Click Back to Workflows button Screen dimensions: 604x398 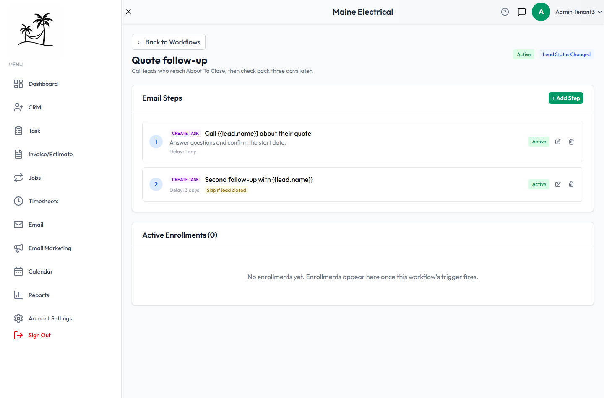tap(169, 42)
